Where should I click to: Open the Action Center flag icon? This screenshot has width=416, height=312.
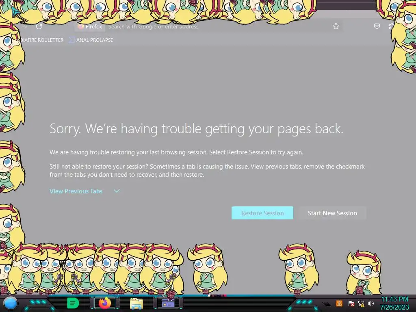(351, 303)
